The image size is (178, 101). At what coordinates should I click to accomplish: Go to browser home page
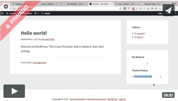pyautogui.click(x=14, y=9)
